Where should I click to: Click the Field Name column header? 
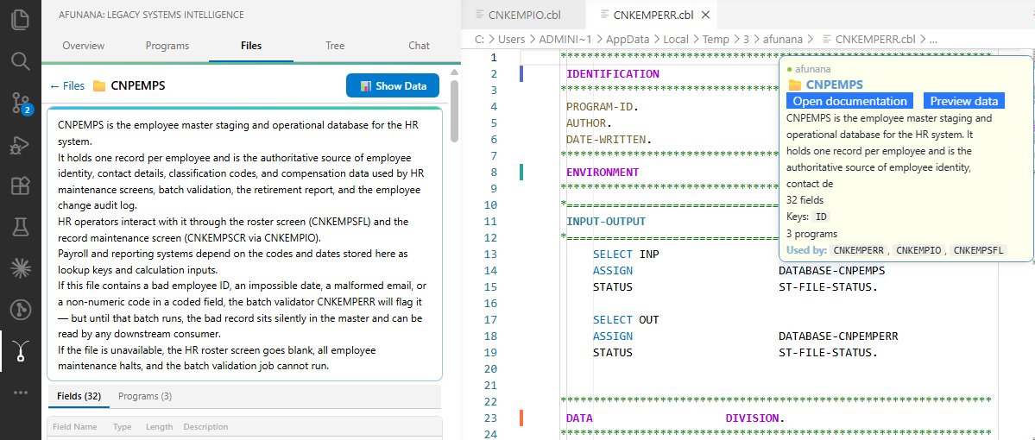(74, 427)
